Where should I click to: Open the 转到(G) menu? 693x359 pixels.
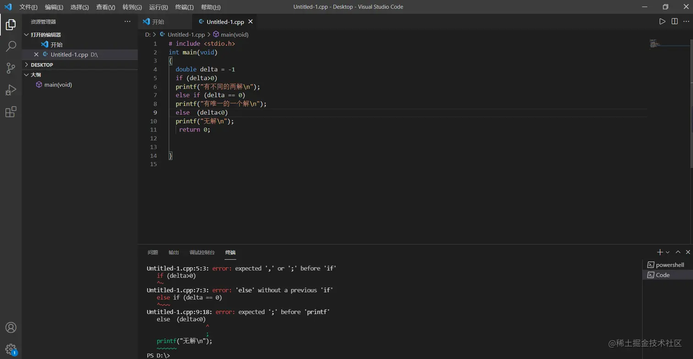point(132,7)
